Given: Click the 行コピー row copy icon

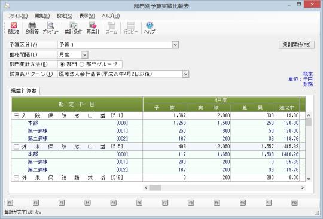Looking at the screenshot, I should coord(130,28).
